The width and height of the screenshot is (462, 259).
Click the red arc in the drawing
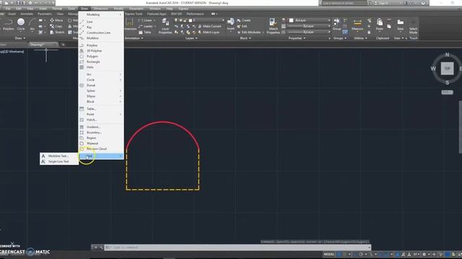(x=162, y=122)
